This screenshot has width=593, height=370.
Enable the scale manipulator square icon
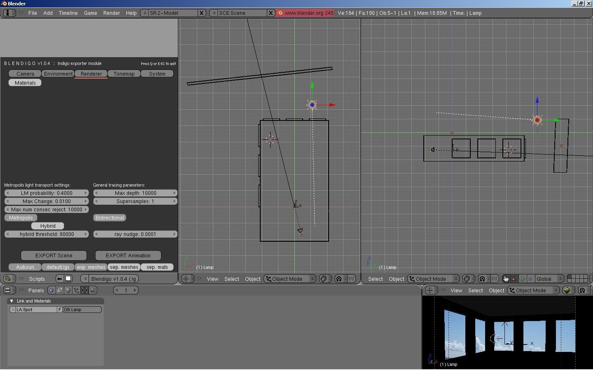click(x=530, y=279)
